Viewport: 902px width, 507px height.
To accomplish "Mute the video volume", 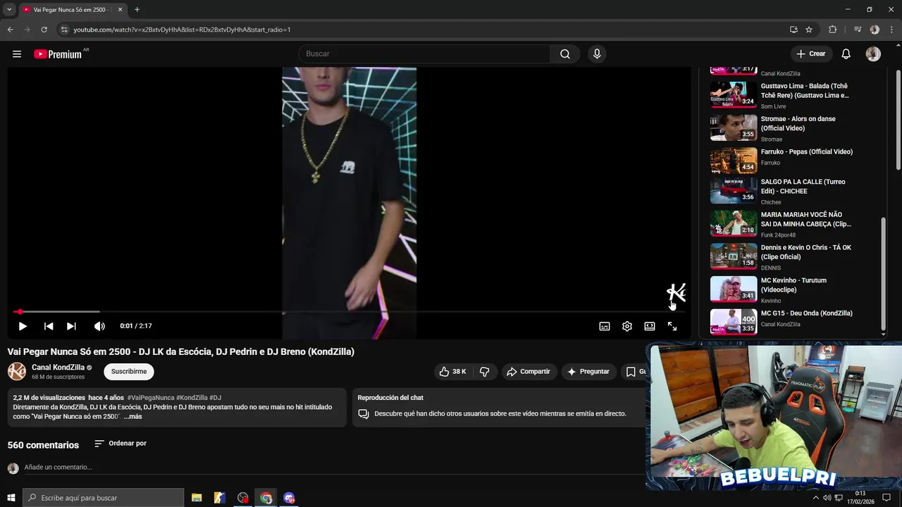I will click(x=99, y=326).
